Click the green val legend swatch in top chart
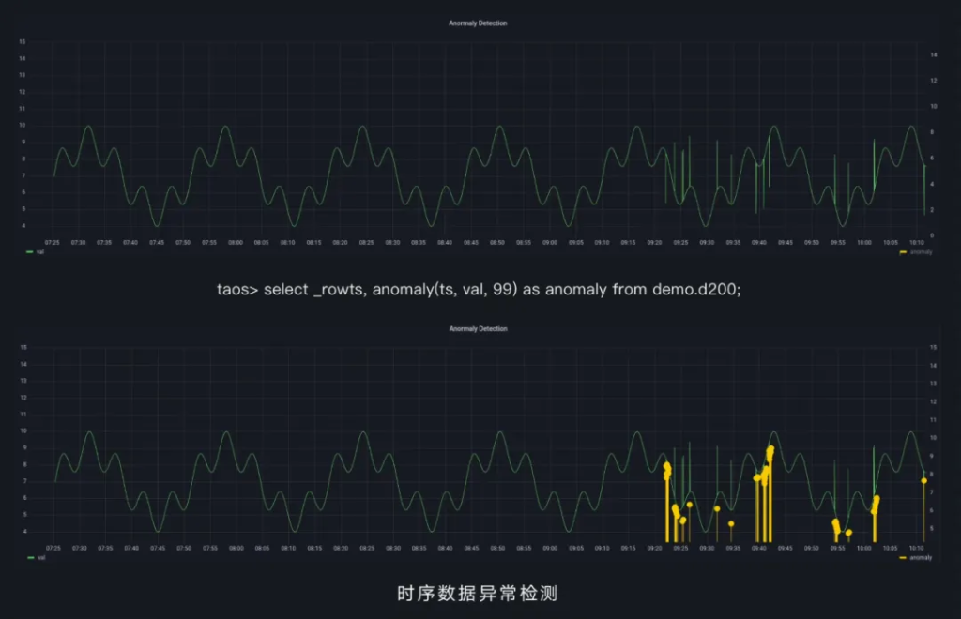Image resolution: width=961 pixels, height=619 pixels. (x=29, y=252)
